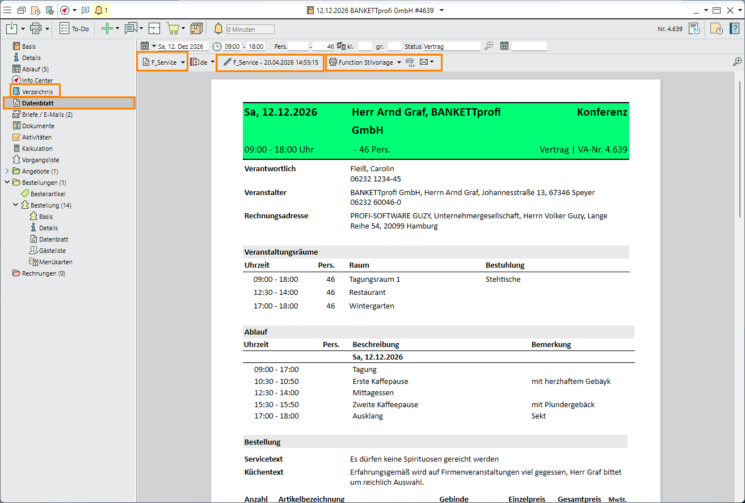Click 'Tagungsraum 1' in the Veranstaltungsräume table

pyautogui.click(x=374, y=280)
